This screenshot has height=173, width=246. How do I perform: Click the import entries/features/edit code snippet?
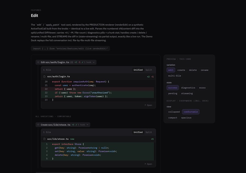tap(71, 48)
